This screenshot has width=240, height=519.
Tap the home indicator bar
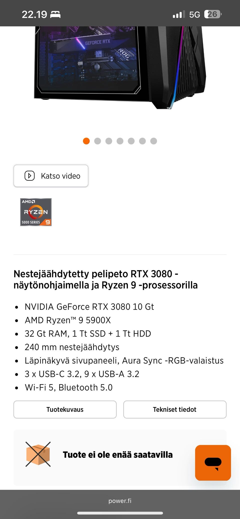[120, 513]
